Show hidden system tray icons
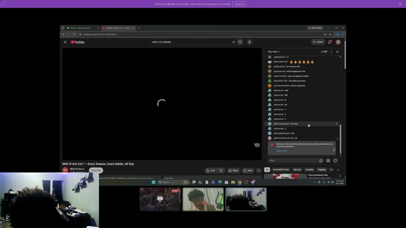Viewport: 406px width, 228px height. [x=314, y=182]
